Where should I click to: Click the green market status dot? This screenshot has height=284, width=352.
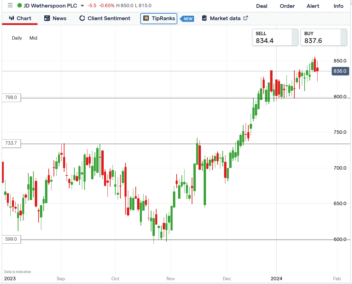click(x=19, y=5)
